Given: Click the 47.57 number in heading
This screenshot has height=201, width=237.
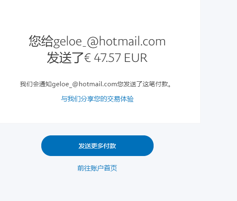Looking at the screenshot, I should click(x=107, y=58).
